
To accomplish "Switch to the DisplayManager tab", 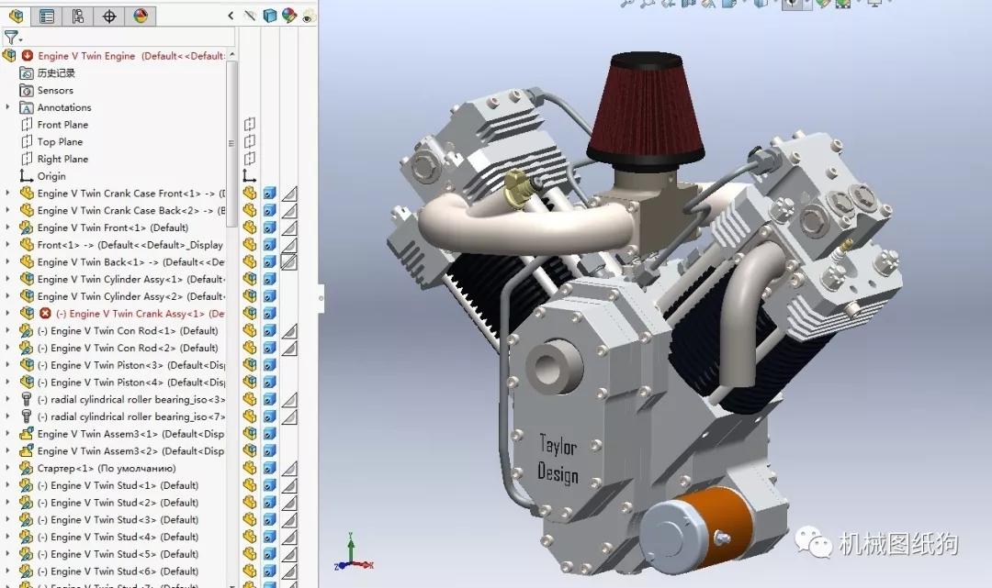I will pos(141,16).
